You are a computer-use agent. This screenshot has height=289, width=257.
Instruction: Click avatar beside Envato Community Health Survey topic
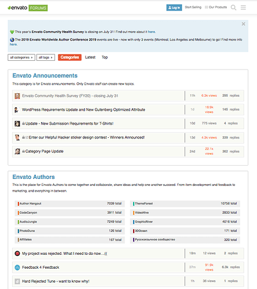tap(17, 96)
